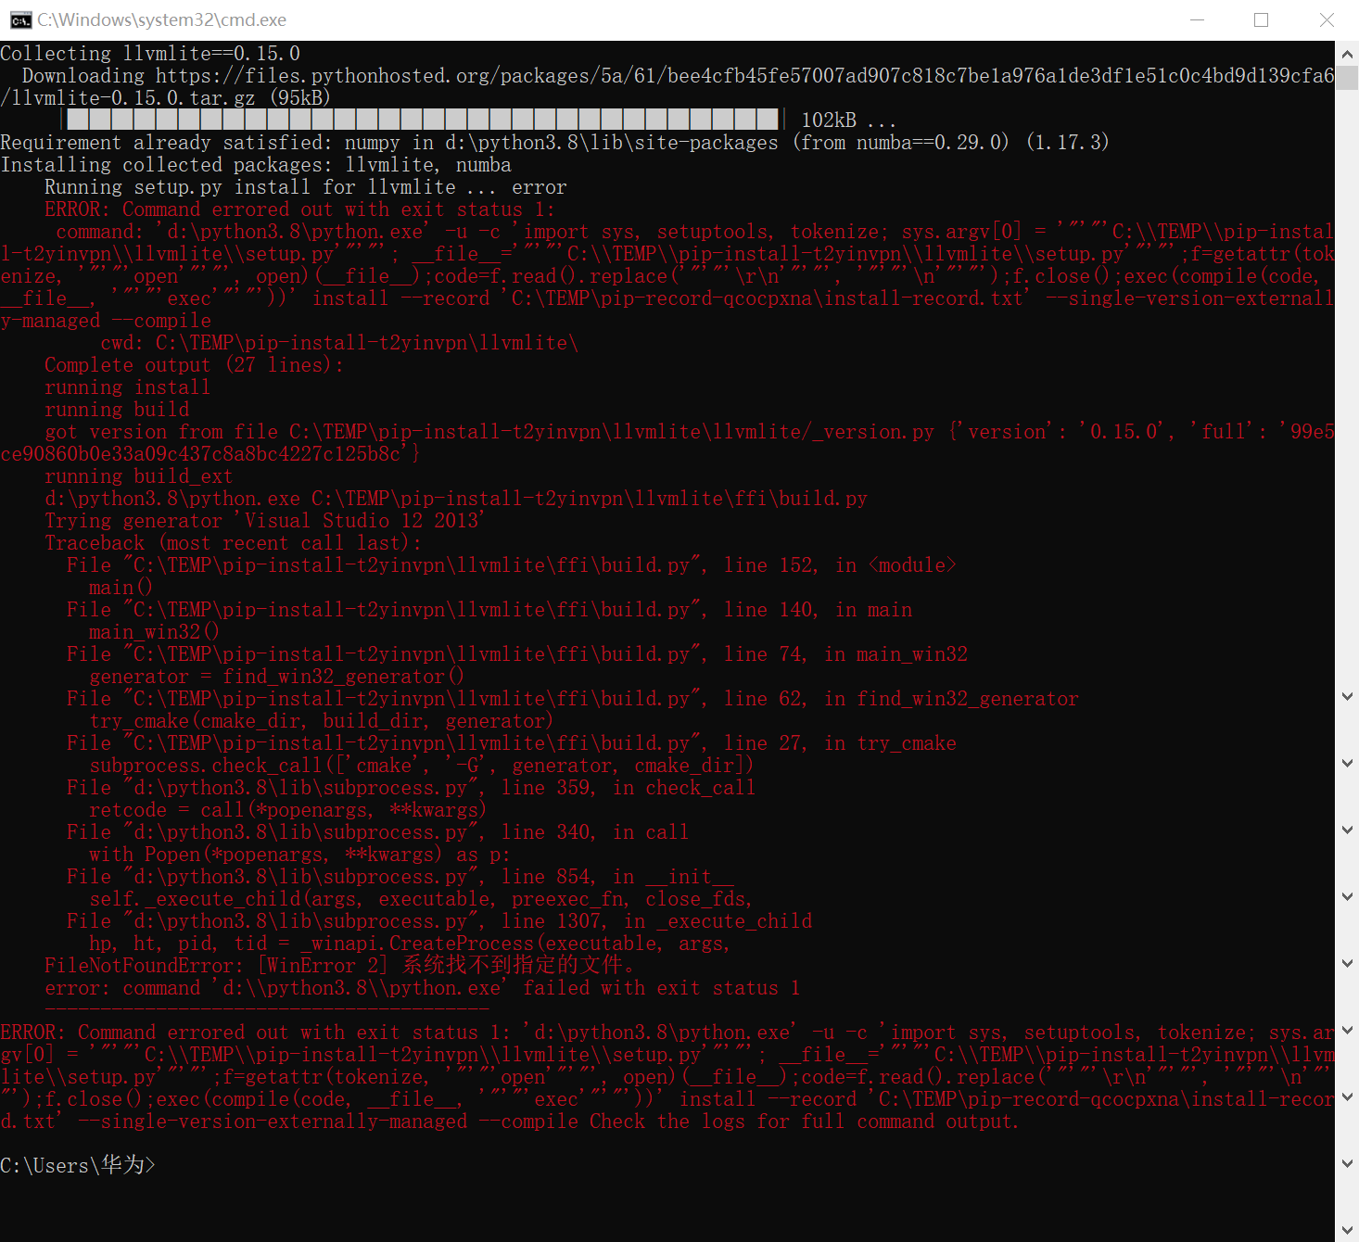Click 'FileNotFoundError: [WinError 2]' error line

click(x=339, y=966)
